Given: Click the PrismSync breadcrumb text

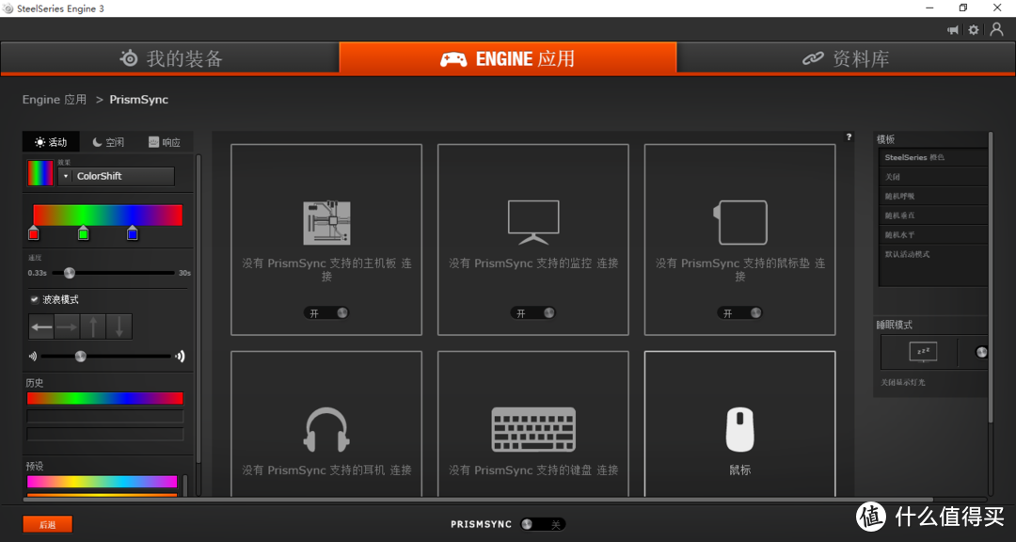Looking at the screenshot, I should tap(138, 99).
